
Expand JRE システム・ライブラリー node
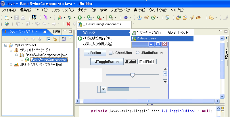click(11, 65)
